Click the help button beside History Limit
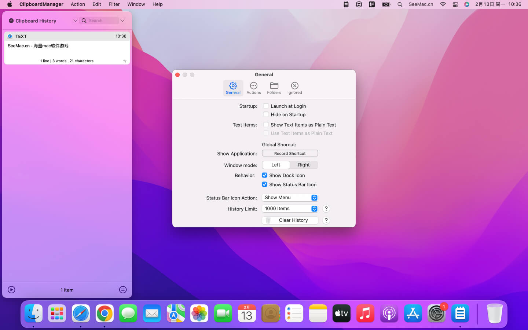This screenshot has width=528, height=330. pos(326,209)
